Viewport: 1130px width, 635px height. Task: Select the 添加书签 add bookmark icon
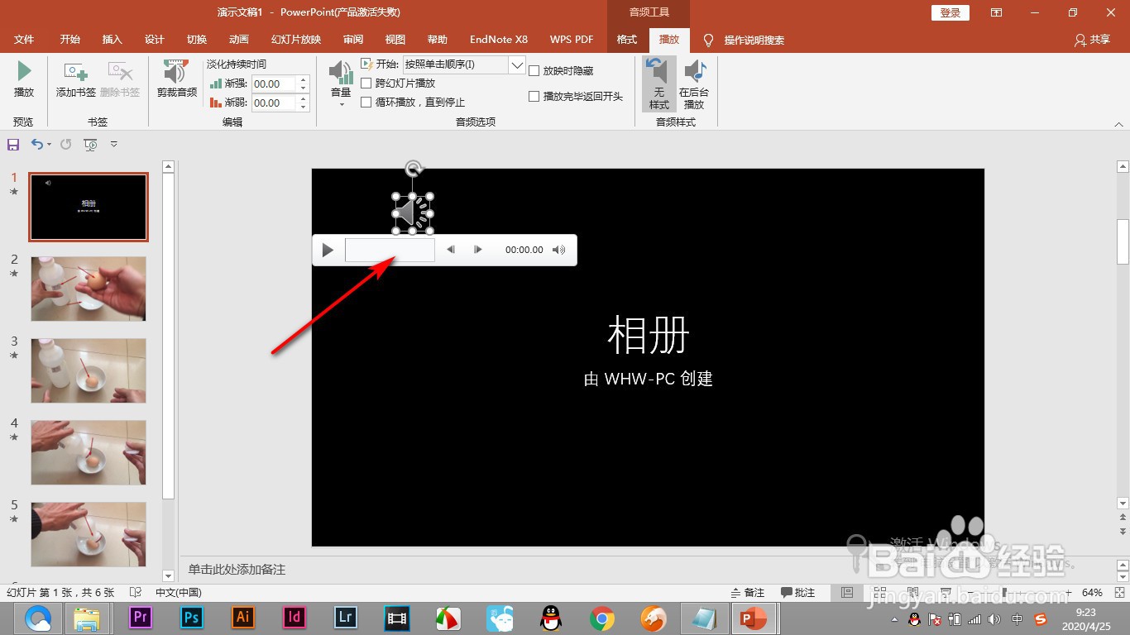coord(74,80)
